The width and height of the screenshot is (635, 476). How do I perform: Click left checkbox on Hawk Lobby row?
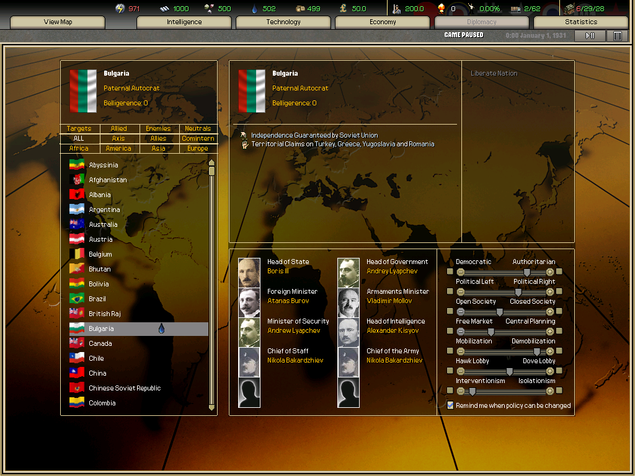click(450, 371)
